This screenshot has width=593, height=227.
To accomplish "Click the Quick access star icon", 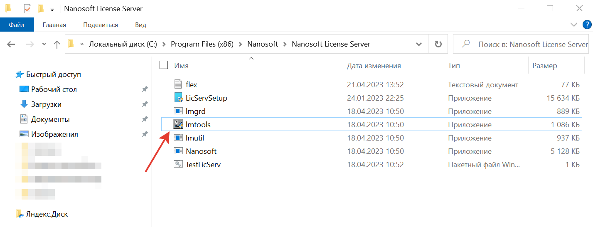I will click(x=20, y=74).
